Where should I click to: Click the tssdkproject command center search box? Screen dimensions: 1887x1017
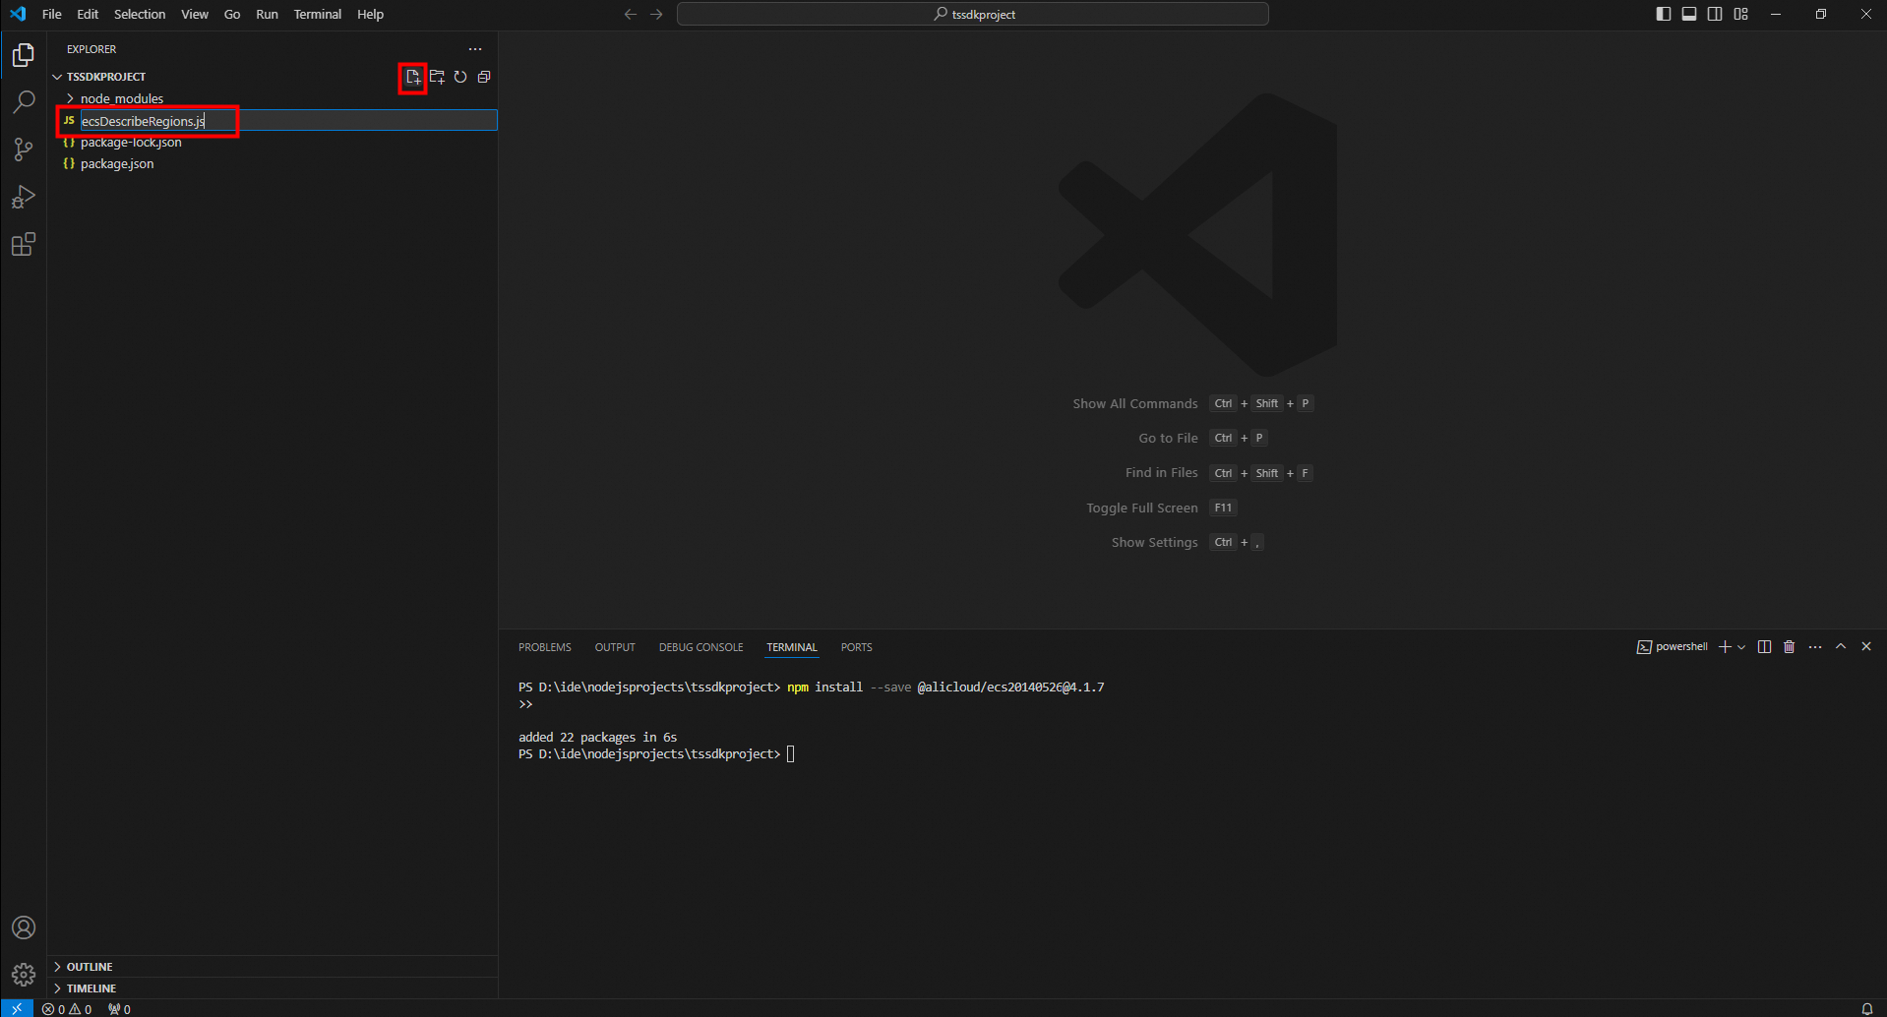pos(973,14)
